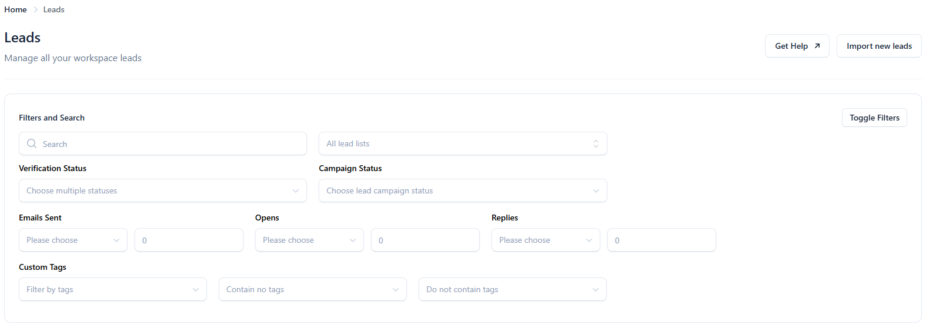Open the Verification Status dropdown
The height and width of the screenshot is (331, 926).
pos(162,190)
